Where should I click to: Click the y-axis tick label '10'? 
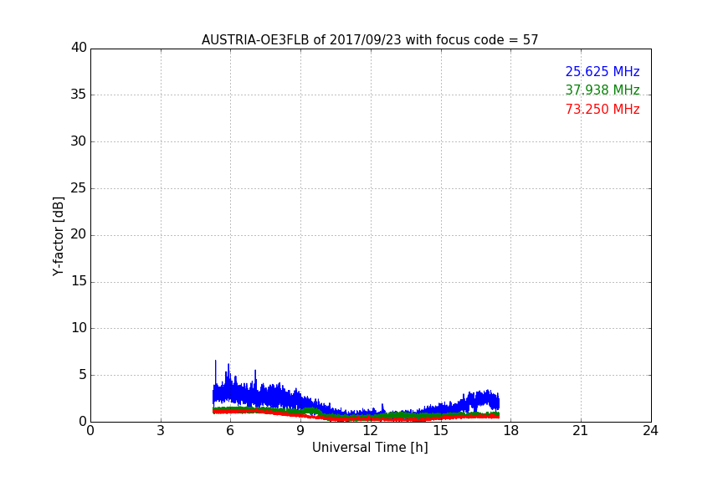[x=79, y=328]
